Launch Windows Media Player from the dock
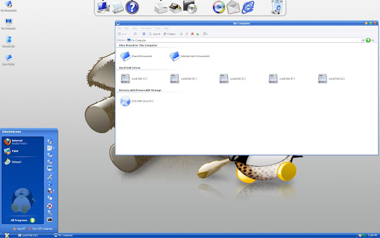380x238 pixels. coord(218,7)
